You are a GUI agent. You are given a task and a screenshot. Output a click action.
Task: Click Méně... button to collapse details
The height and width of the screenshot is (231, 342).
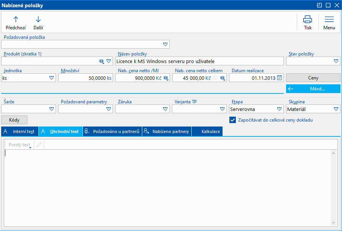313,89
